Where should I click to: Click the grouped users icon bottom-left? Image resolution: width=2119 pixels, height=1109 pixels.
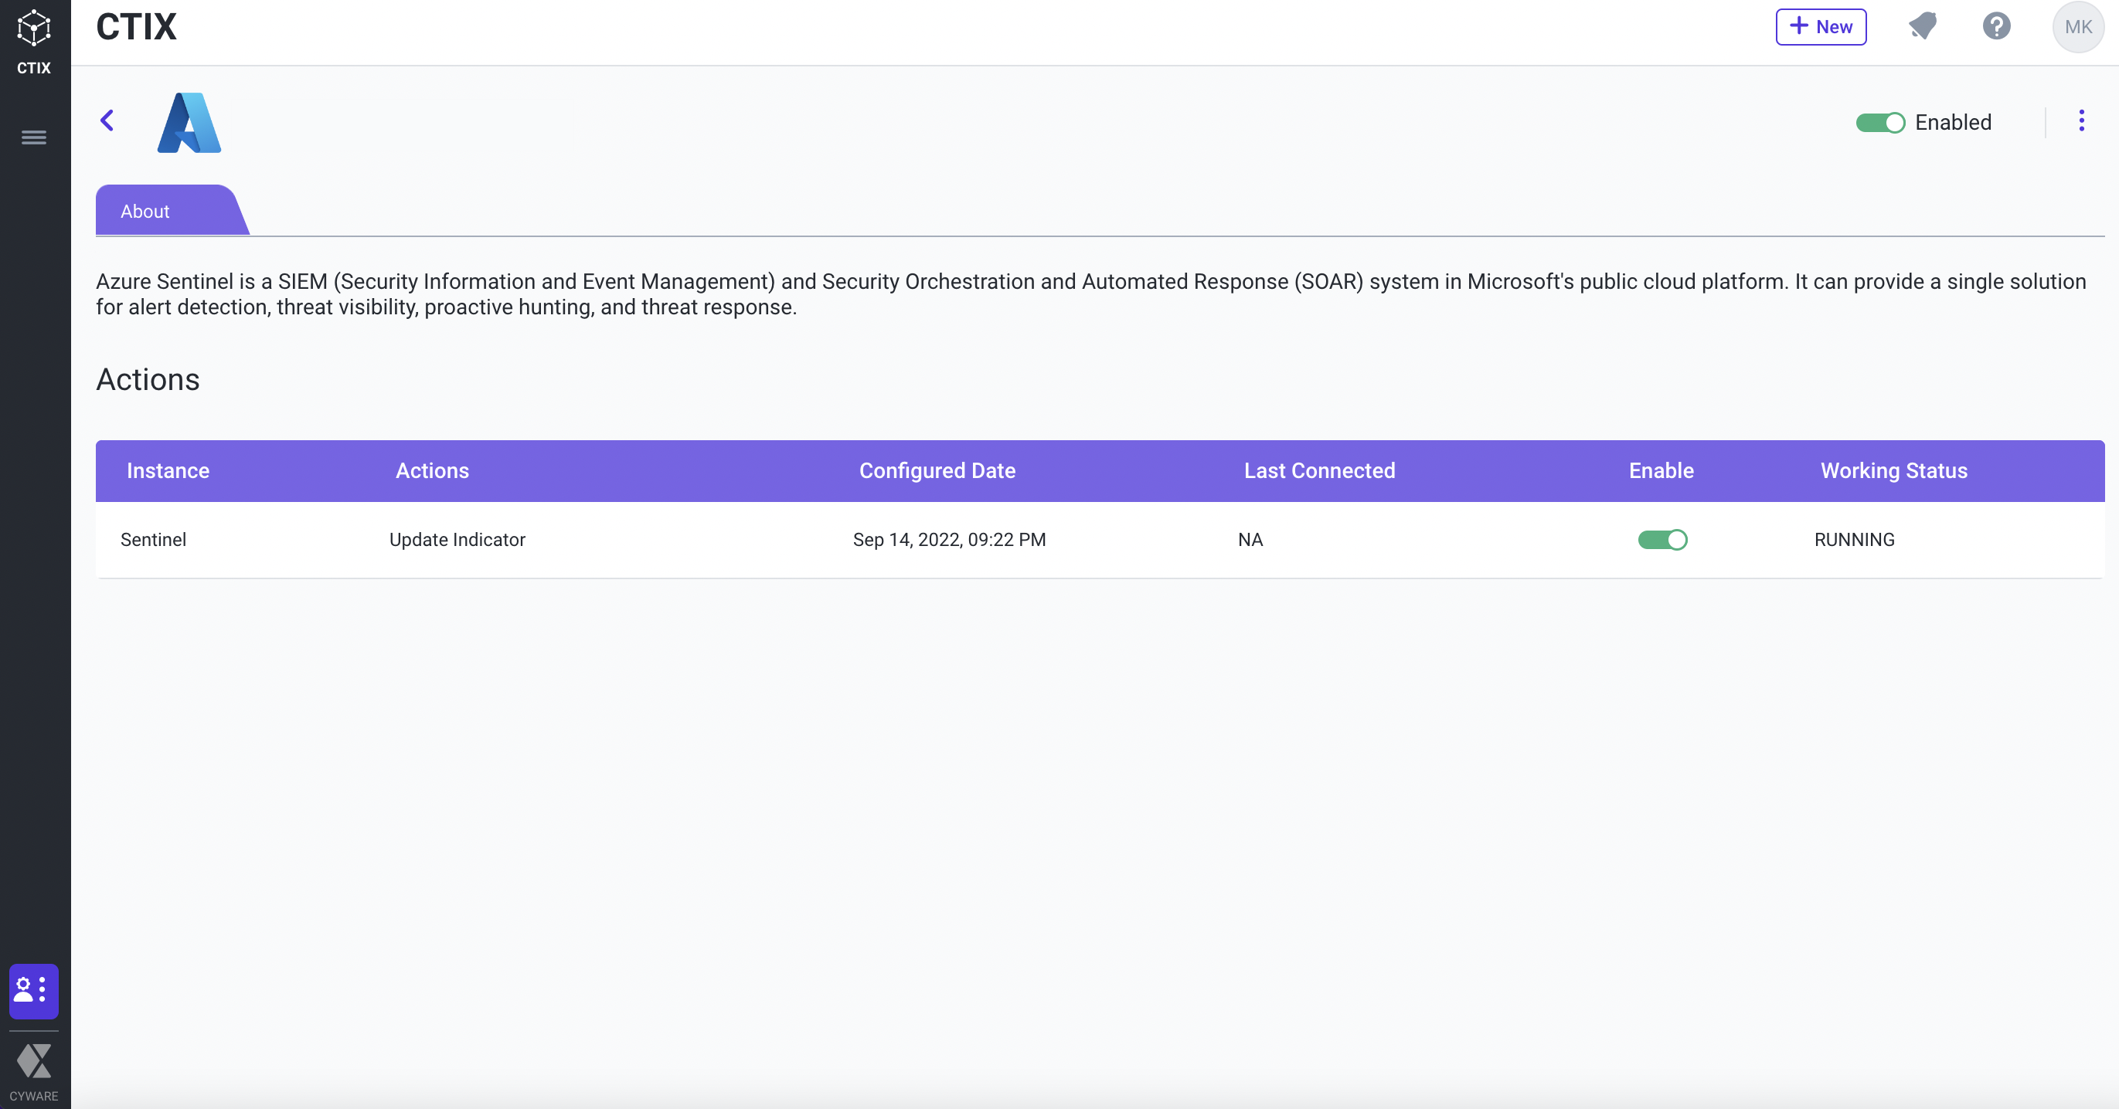coord(34,990)
